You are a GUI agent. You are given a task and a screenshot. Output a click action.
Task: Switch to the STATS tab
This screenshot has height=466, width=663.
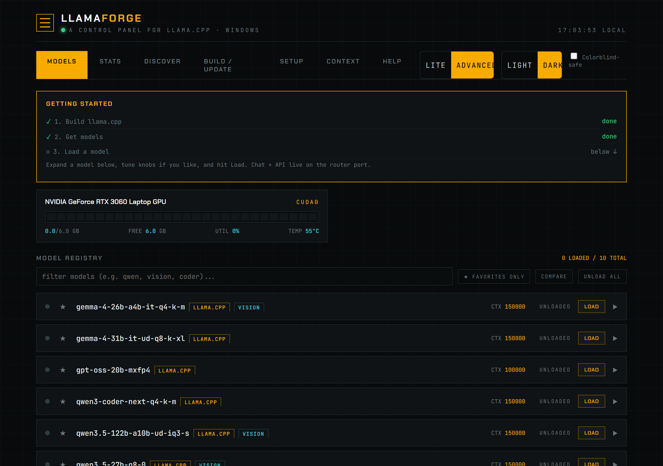[110, 61]
